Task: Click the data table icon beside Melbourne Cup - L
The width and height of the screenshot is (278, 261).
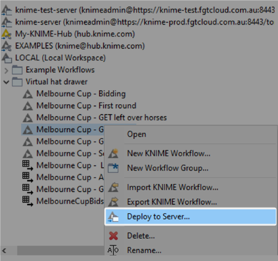Action: coord(28,166)
